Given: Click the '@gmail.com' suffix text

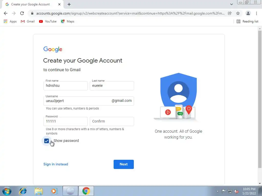Looking at the screenshot, I should pos(122,101).
